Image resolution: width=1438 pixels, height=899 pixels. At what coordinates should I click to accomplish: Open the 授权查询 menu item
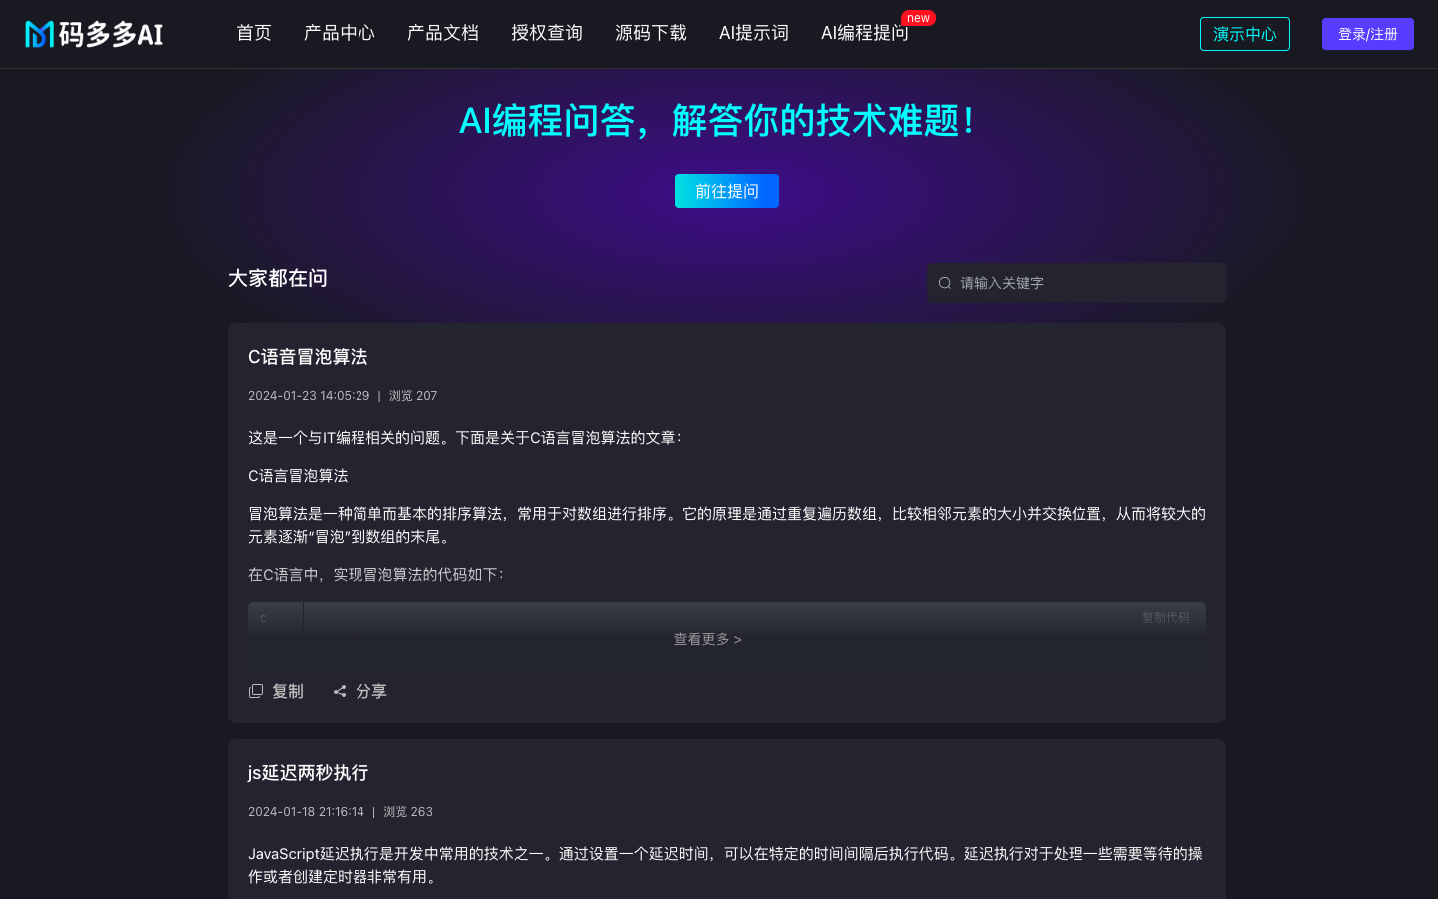tap(546, 33)
